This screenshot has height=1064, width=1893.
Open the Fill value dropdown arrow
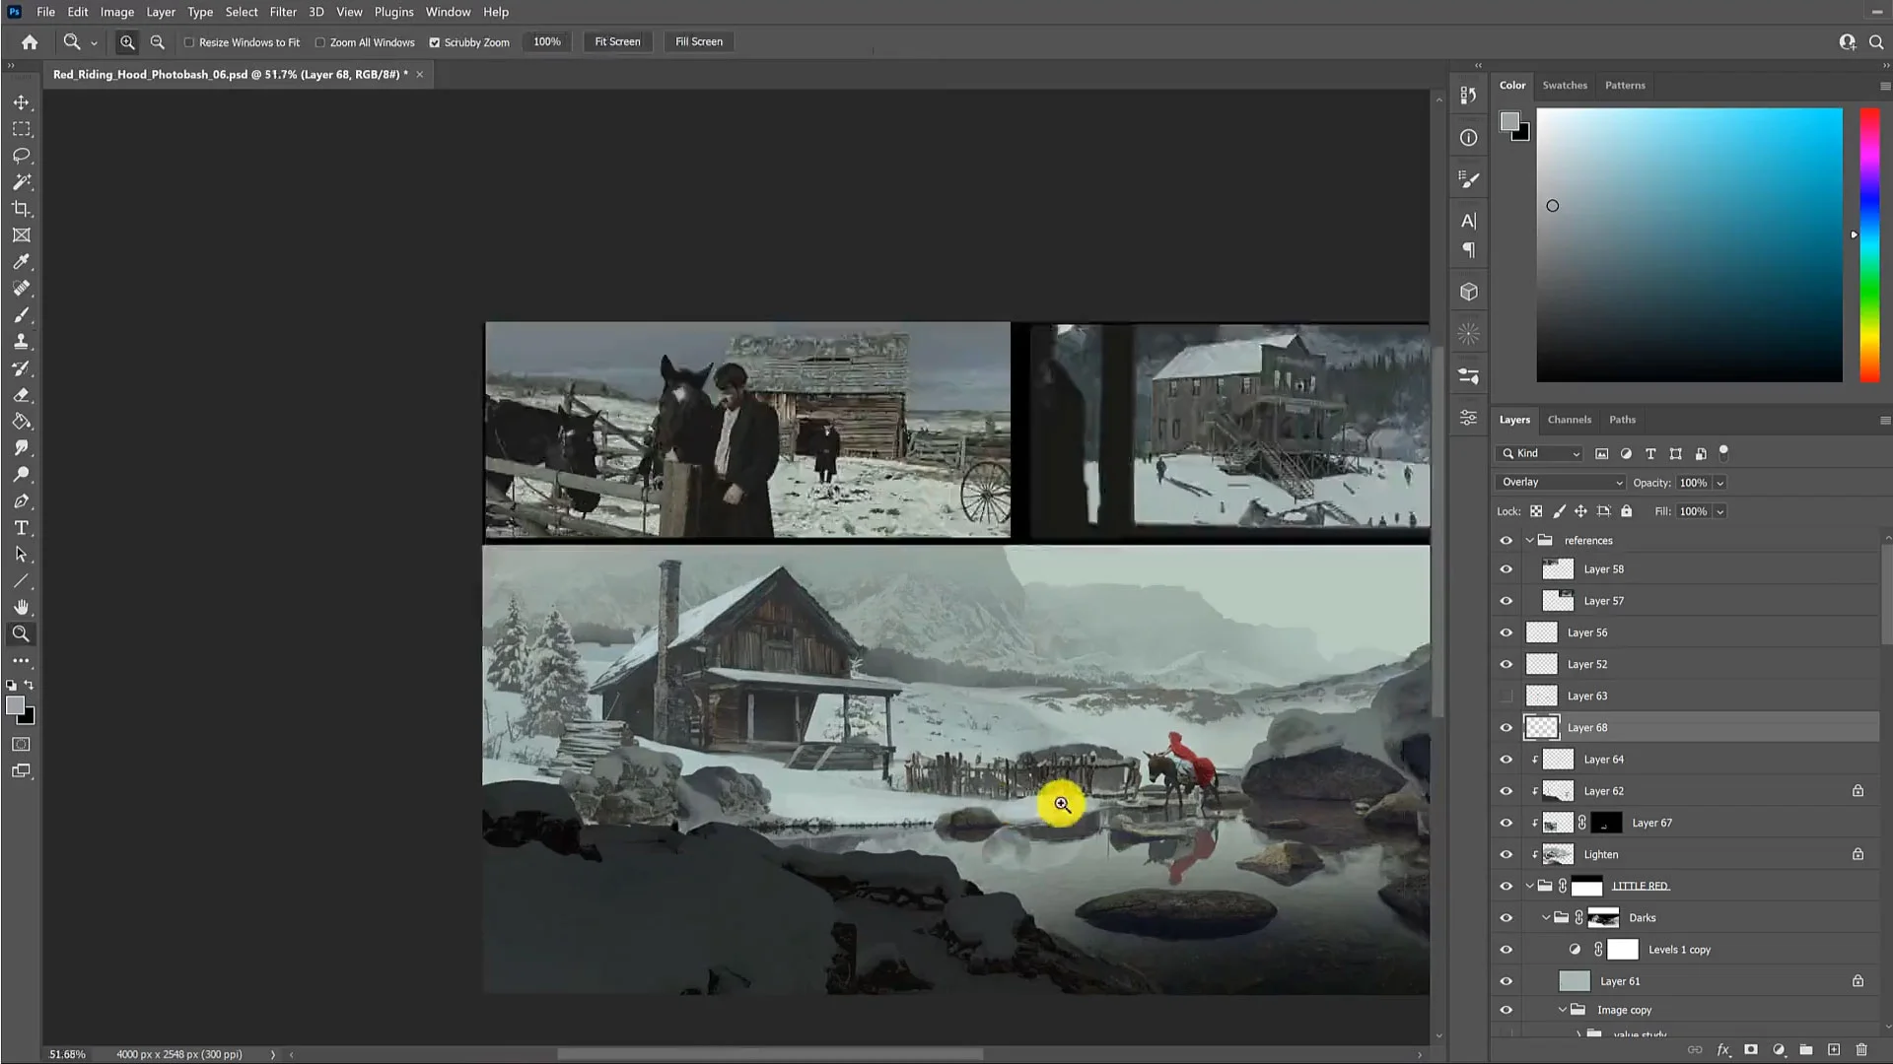[1720, 512]
